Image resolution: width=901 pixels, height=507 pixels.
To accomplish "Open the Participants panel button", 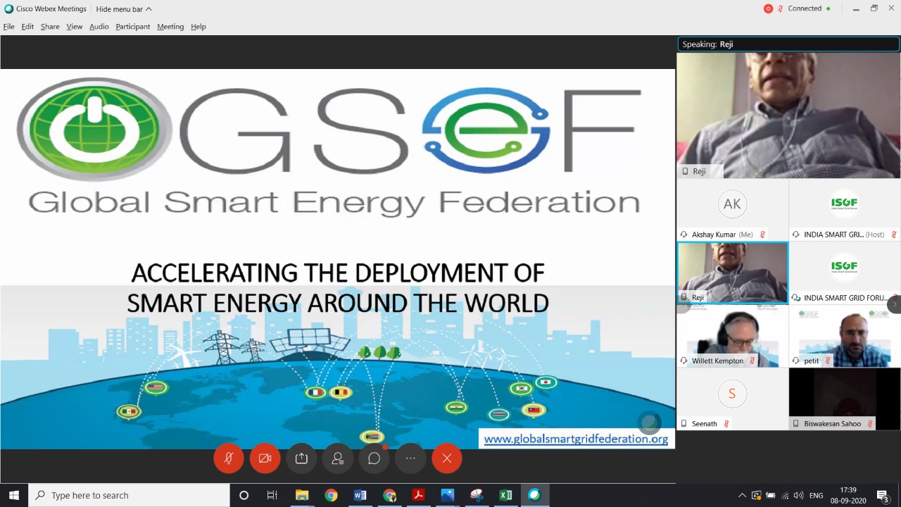I will pyautogui.click(x=338, y=458).
